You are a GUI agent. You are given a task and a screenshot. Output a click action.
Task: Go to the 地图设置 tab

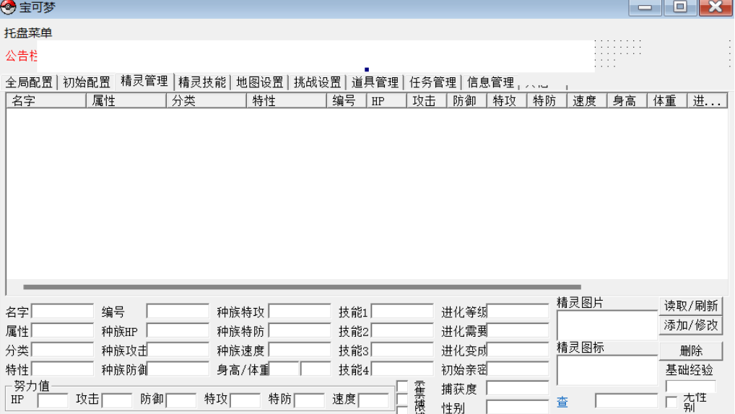tap(260, 82)
